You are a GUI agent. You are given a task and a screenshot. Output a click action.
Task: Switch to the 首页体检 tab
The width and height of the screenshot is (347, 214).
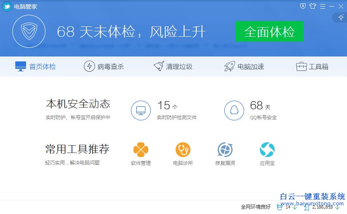tap(36, 66)
